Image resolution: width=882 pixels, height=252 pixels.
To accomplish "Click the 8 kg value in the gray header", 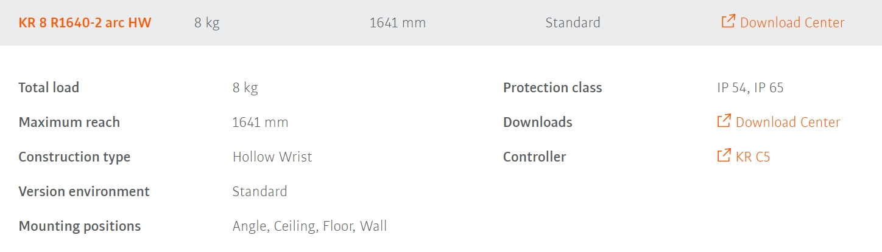I will tap(206, 23).
